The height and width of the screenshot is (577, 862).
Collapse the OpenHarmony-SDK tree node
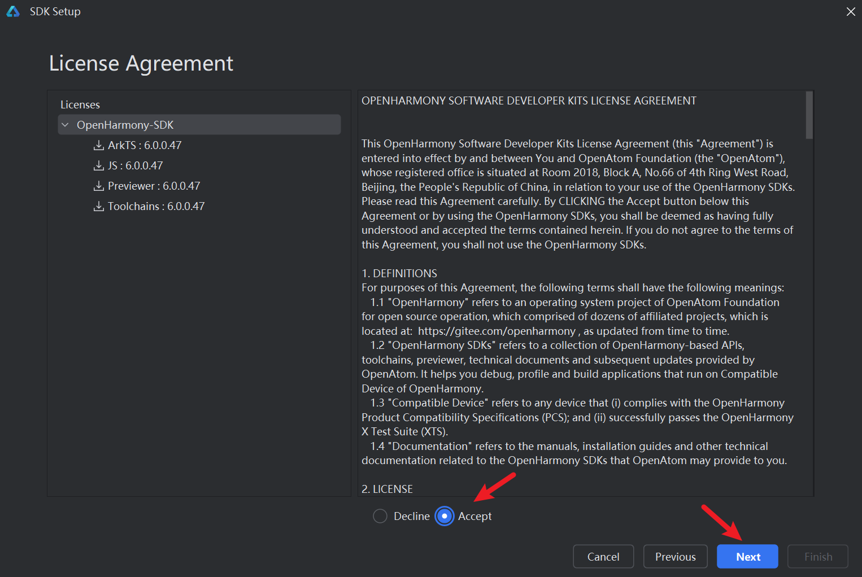[x=66, y=125]
